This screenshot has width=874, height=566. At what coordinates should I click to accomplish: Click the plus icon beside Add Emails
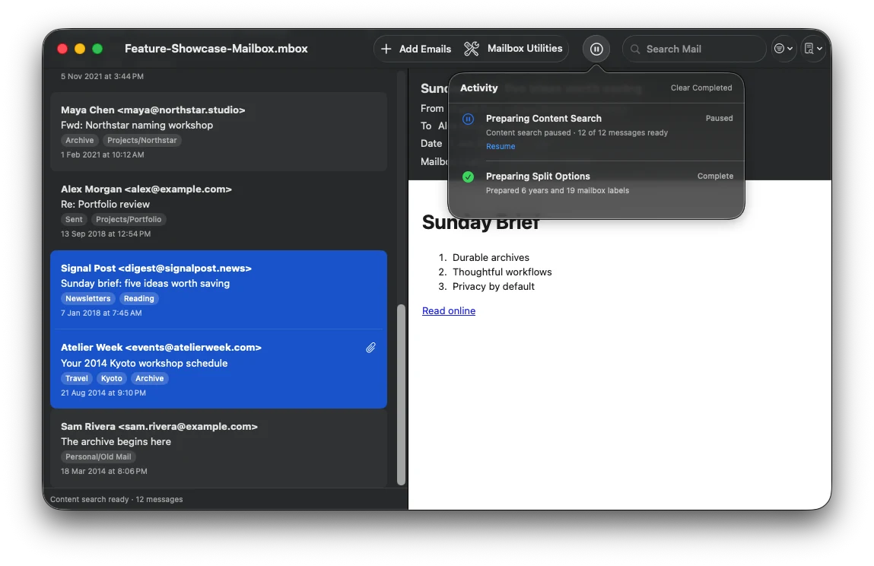(386, 49)
